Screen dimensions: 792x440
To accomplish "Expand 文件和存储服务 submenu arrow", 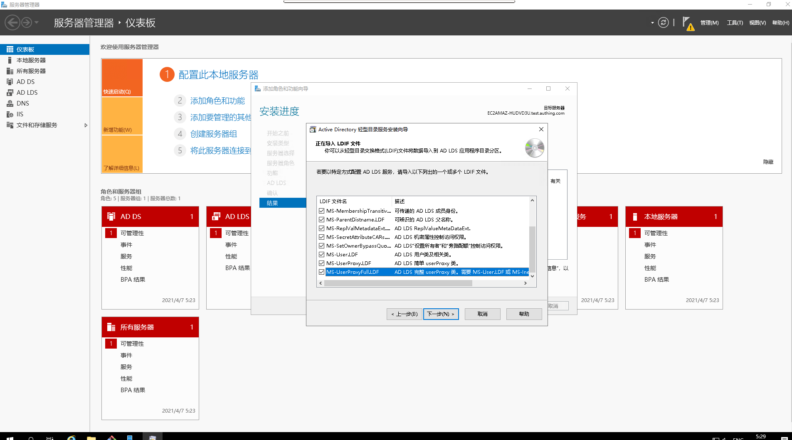I will pyautogui.click(x=86, y=125).
